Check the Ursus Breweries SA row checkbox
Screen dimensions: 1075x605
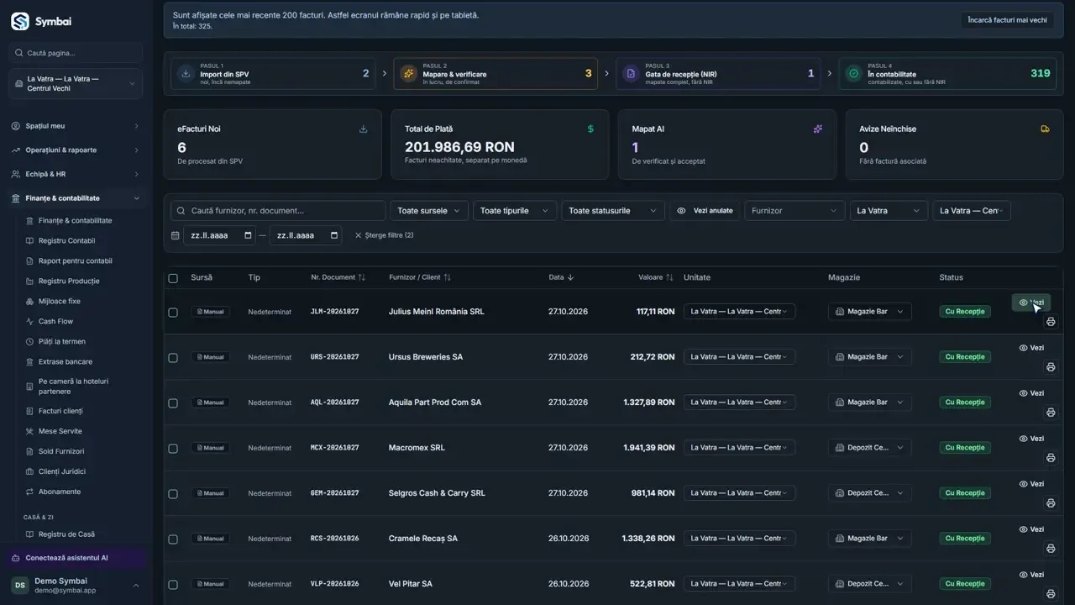coord(173,358)
